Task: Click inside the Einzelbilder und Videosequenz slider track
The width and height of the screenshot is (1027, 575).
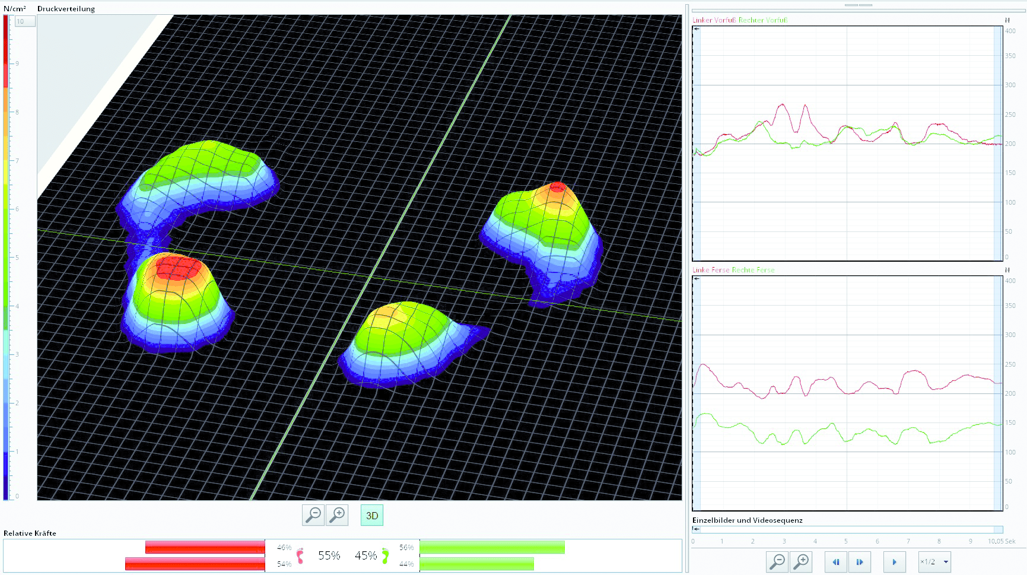Action: click(x=847, y=529)
